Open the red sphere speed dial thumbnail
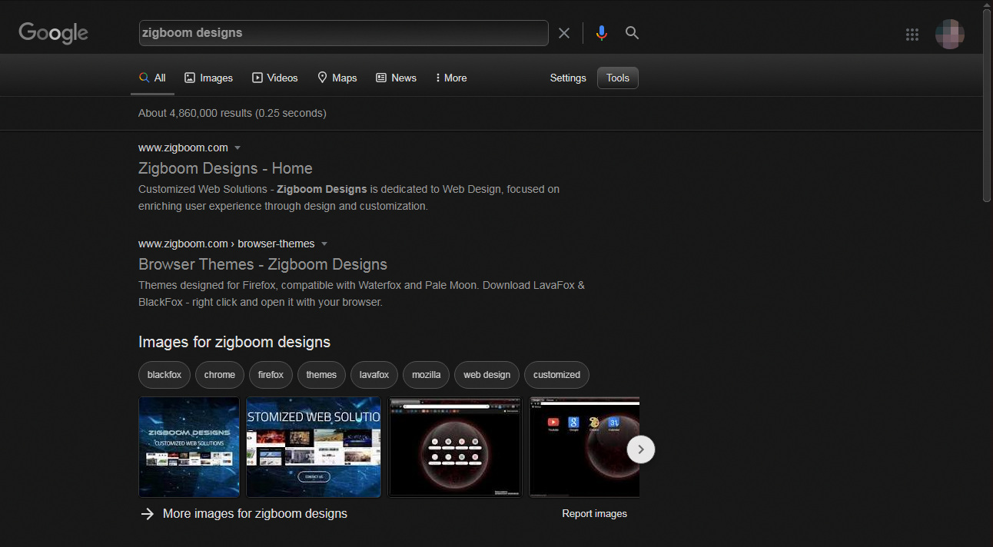 pyautogui.click(x=455, y=447)
